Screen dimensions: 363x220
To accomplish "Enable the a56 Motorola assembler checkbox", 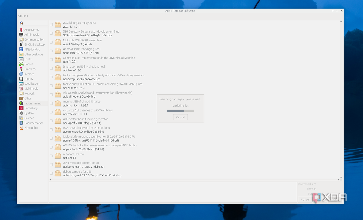I will (x=51, y=42).
